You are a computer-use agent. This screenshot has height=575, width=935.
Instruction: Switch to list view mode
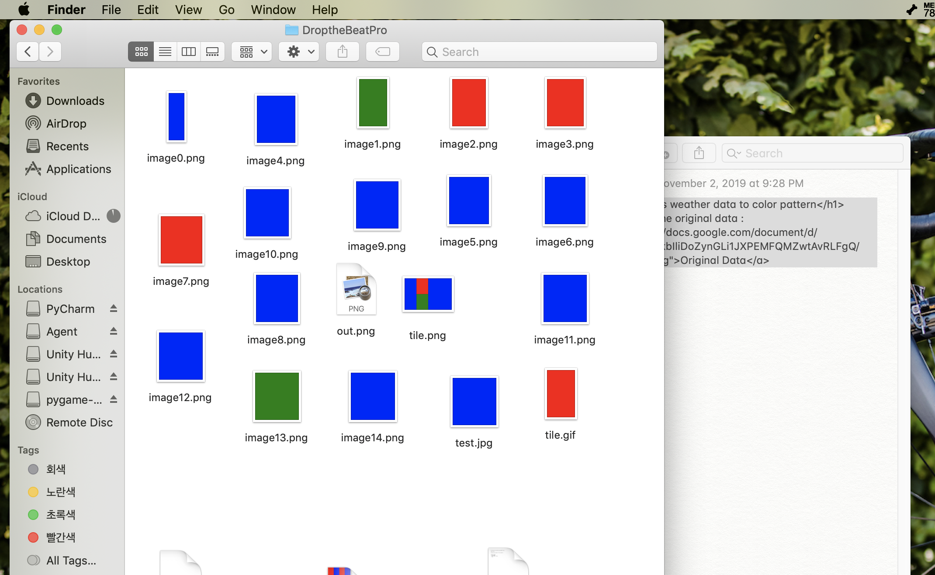[165, 52]
